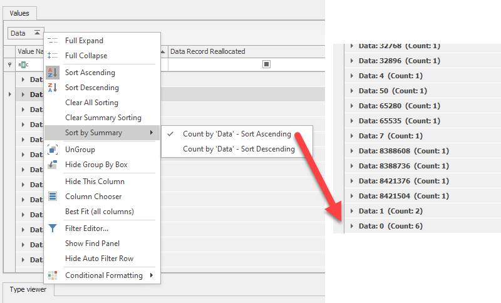Image resolution: width=501 pixels, height=303 pixels.
Task: Expand the Data: 8388608 group
Action: tap(352, 151)
